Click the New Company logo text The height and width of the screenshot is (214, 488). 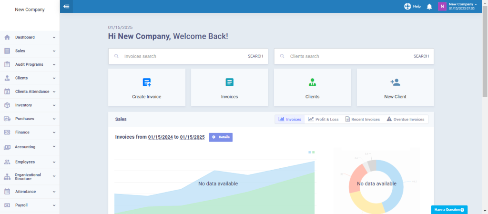tap(30, 10)
